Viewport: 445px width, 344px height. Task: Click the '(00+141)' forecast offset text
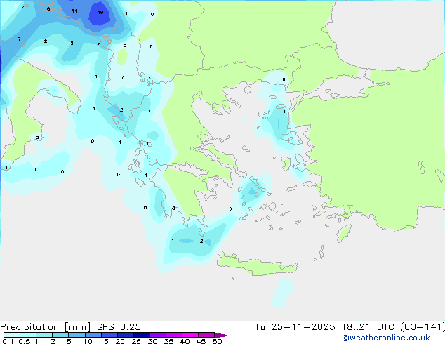tap(423, 327)
